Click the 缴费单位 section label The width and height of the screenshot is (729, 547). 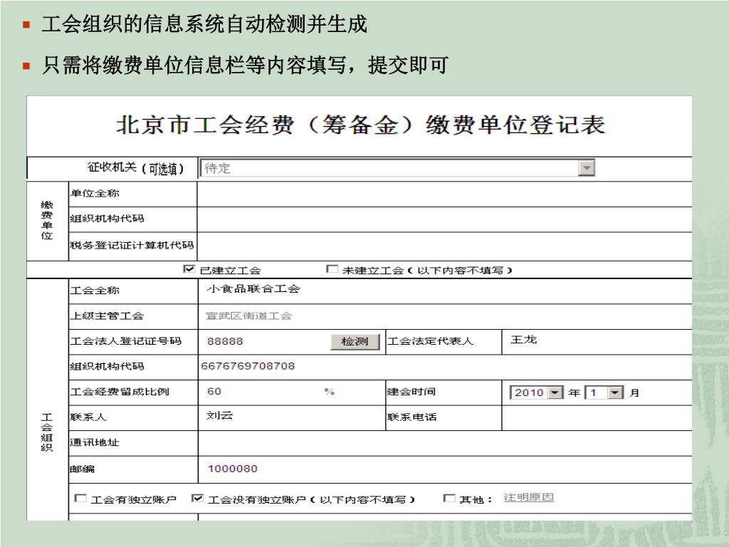[47, 220]
